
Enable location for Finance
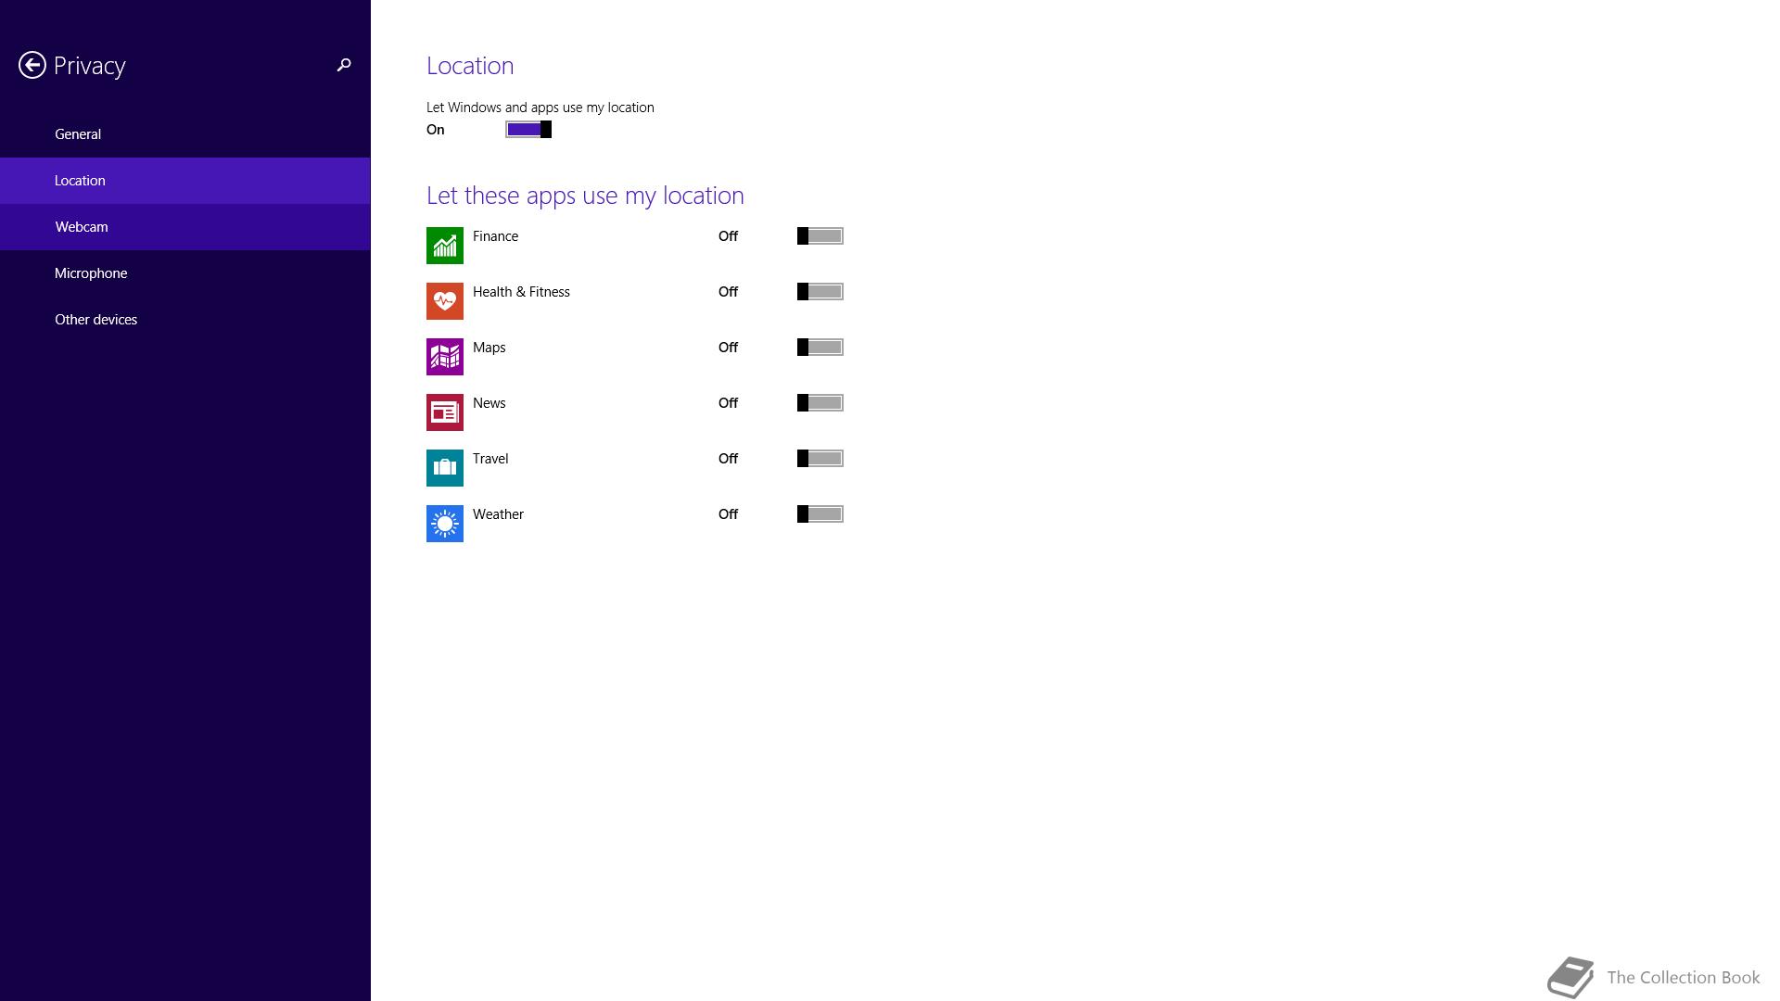pos(820,236)
